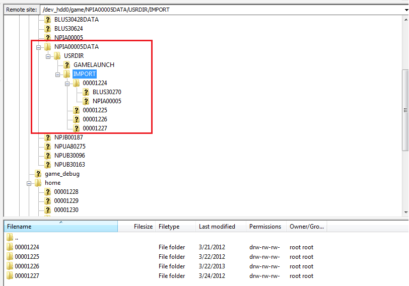This screenshot has width=409, height=286.
Task: Click the 00001230 icon under home
Action: pyautogui.click(x=47, y=210)
